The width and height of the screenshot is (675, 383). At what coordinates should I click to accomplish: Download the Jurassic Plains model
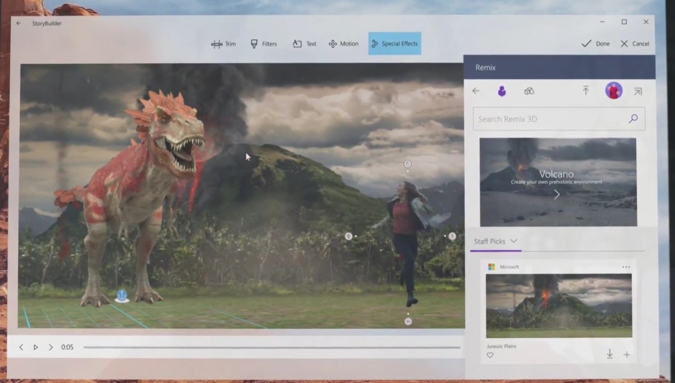coord(610,355)
